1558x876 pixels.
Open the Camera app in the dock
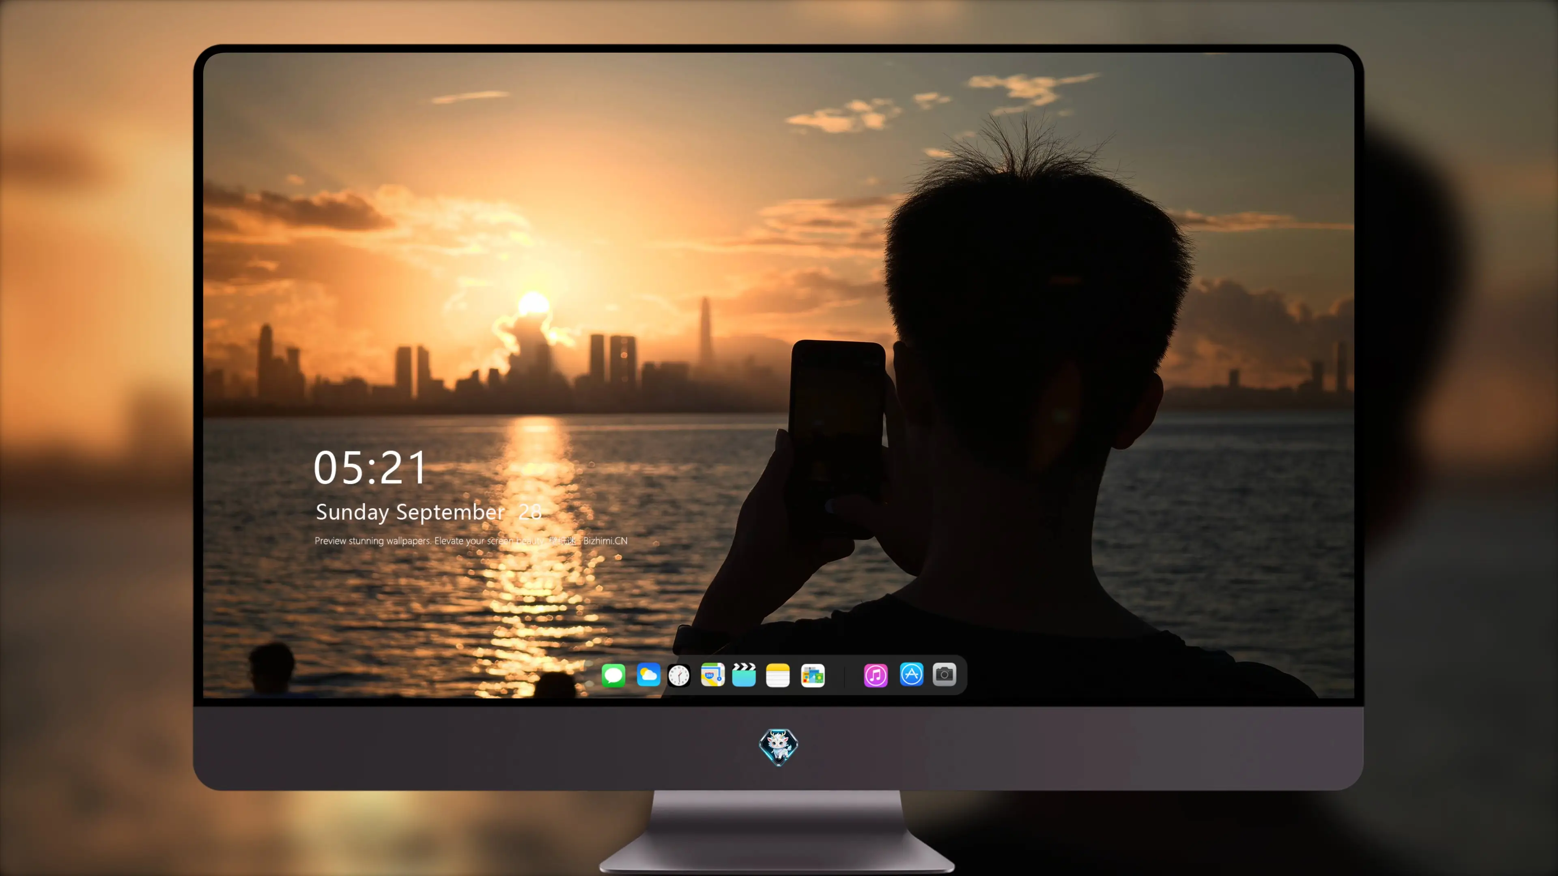[x=944, y=675]
